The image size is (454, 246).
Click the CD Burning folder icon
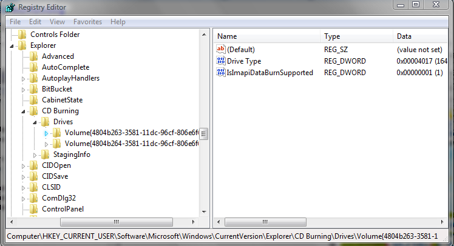[33, 111]
